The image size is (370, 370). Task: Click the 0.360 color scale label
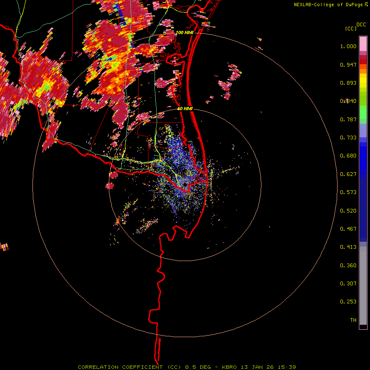click(x=348, y=266)
